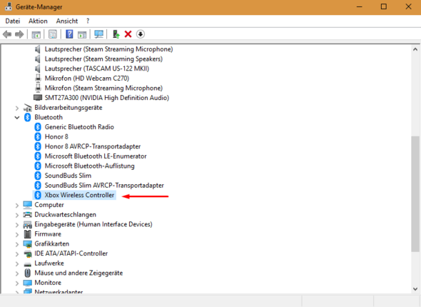Image resolution: width=421 pixels, height=307 pixels.
Task: Expand the Mäuse und andere Zeigegeräte category
Action: pos(17,273)
